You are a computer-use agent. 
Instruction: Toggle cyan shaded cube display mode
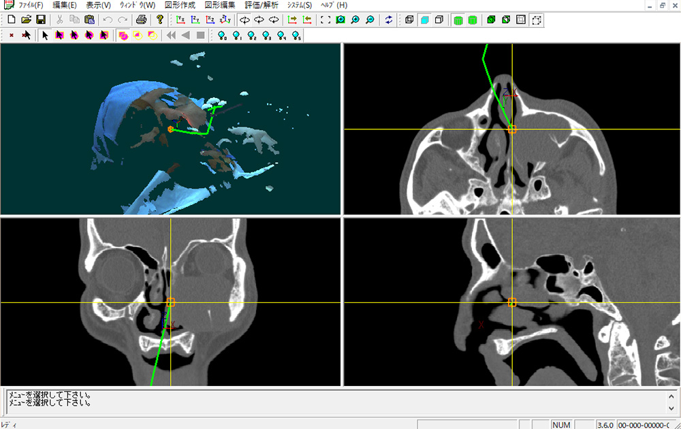click(x=425, y=20)
